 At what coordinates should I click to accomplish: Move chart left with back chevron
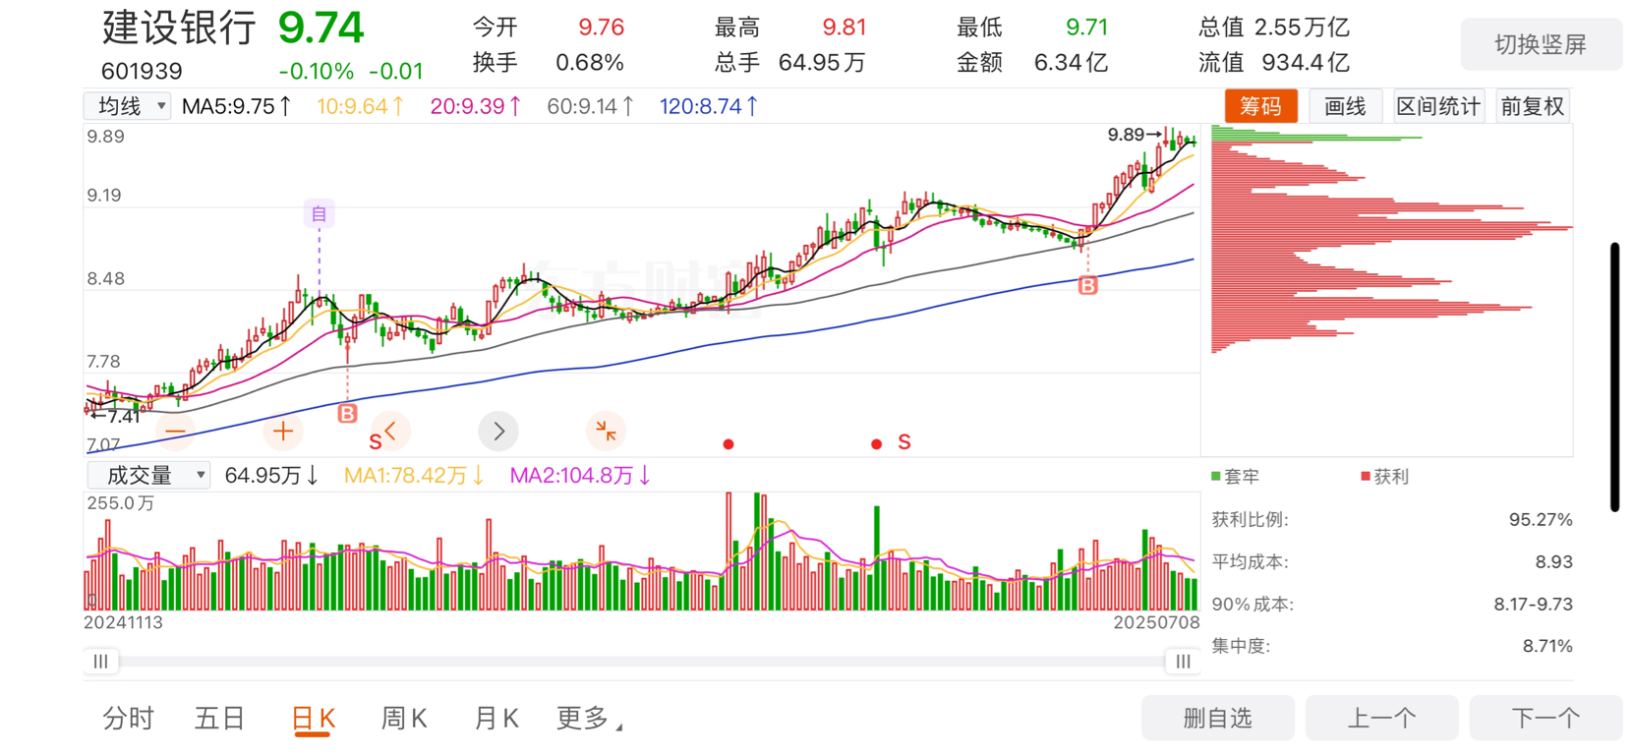pyautogui.click(x=390, y=432)
